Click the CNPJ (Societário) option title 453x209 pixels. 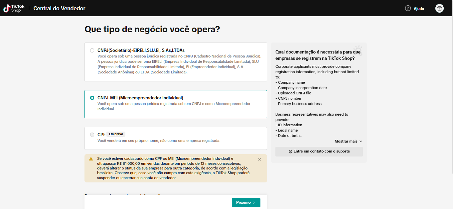click(141, 50)
